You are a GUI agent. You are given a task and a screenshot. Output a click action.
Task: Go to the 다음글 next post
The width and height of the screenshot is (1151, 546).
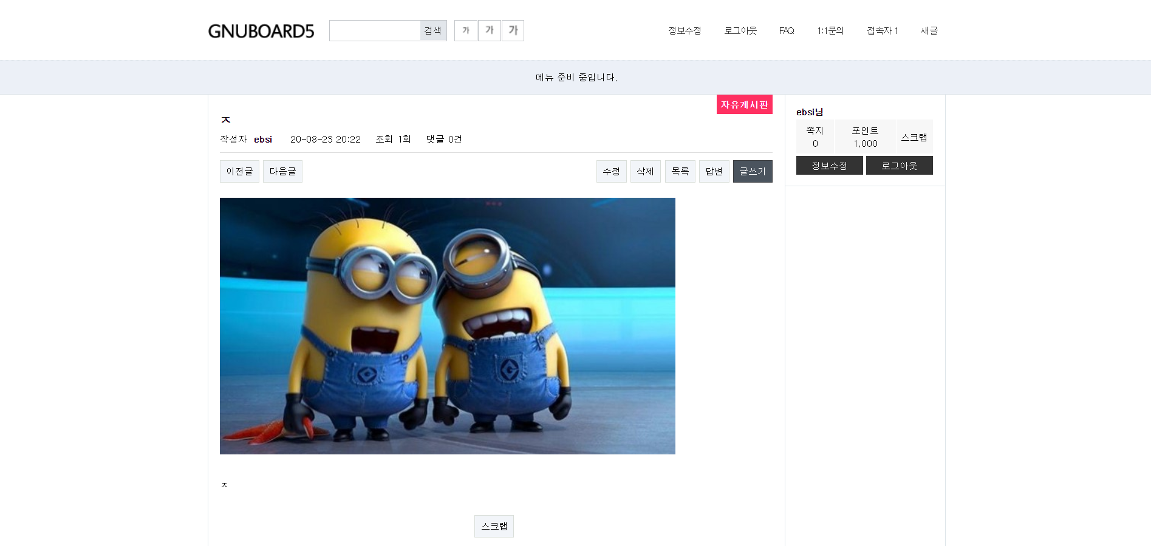(282, 172)
